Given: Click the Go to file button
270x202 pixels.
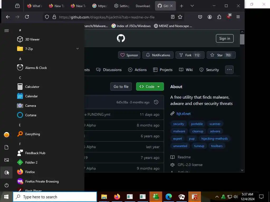Looking at the screenshot, I should point(121,87).
